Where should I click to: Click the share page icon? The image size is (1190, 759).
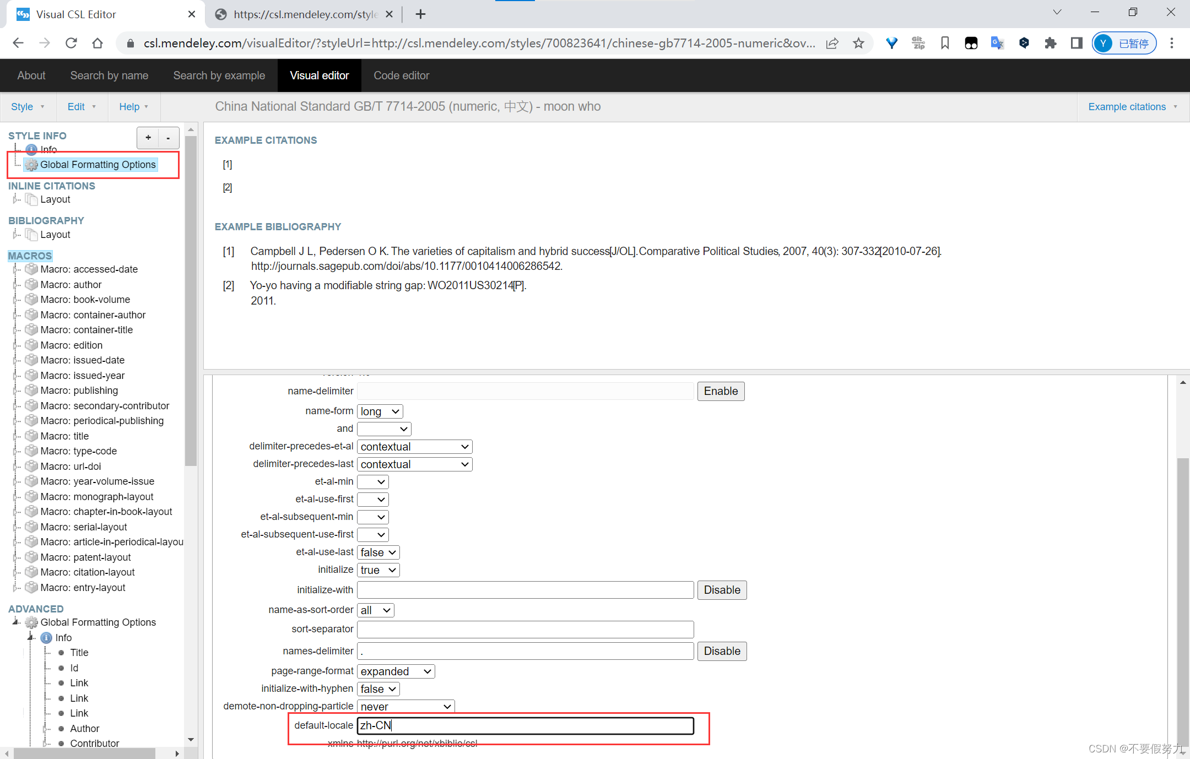[832, 43]
